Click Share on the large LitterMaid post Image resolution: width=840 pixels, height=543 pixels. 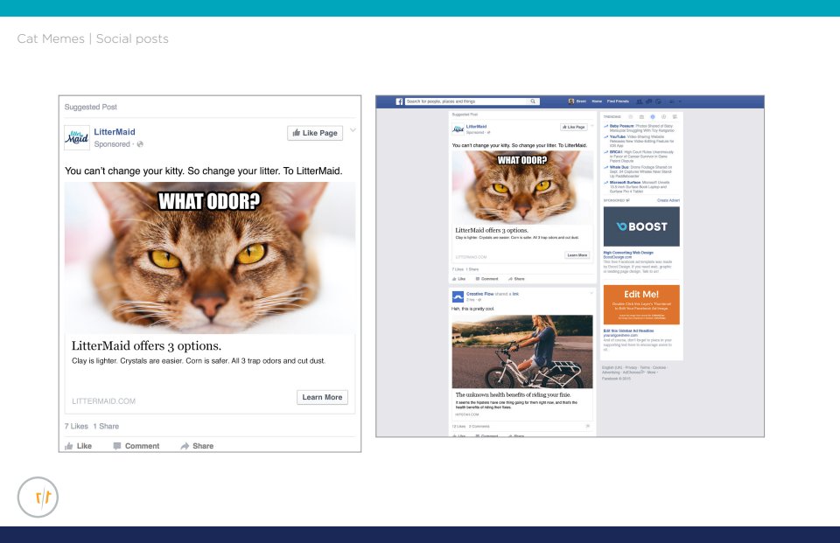197,446
